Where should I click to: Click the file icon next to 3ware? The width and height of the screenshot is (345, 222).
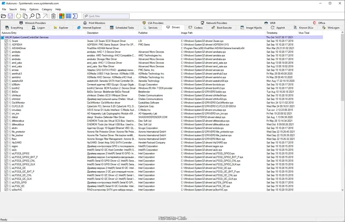[9, 41]
